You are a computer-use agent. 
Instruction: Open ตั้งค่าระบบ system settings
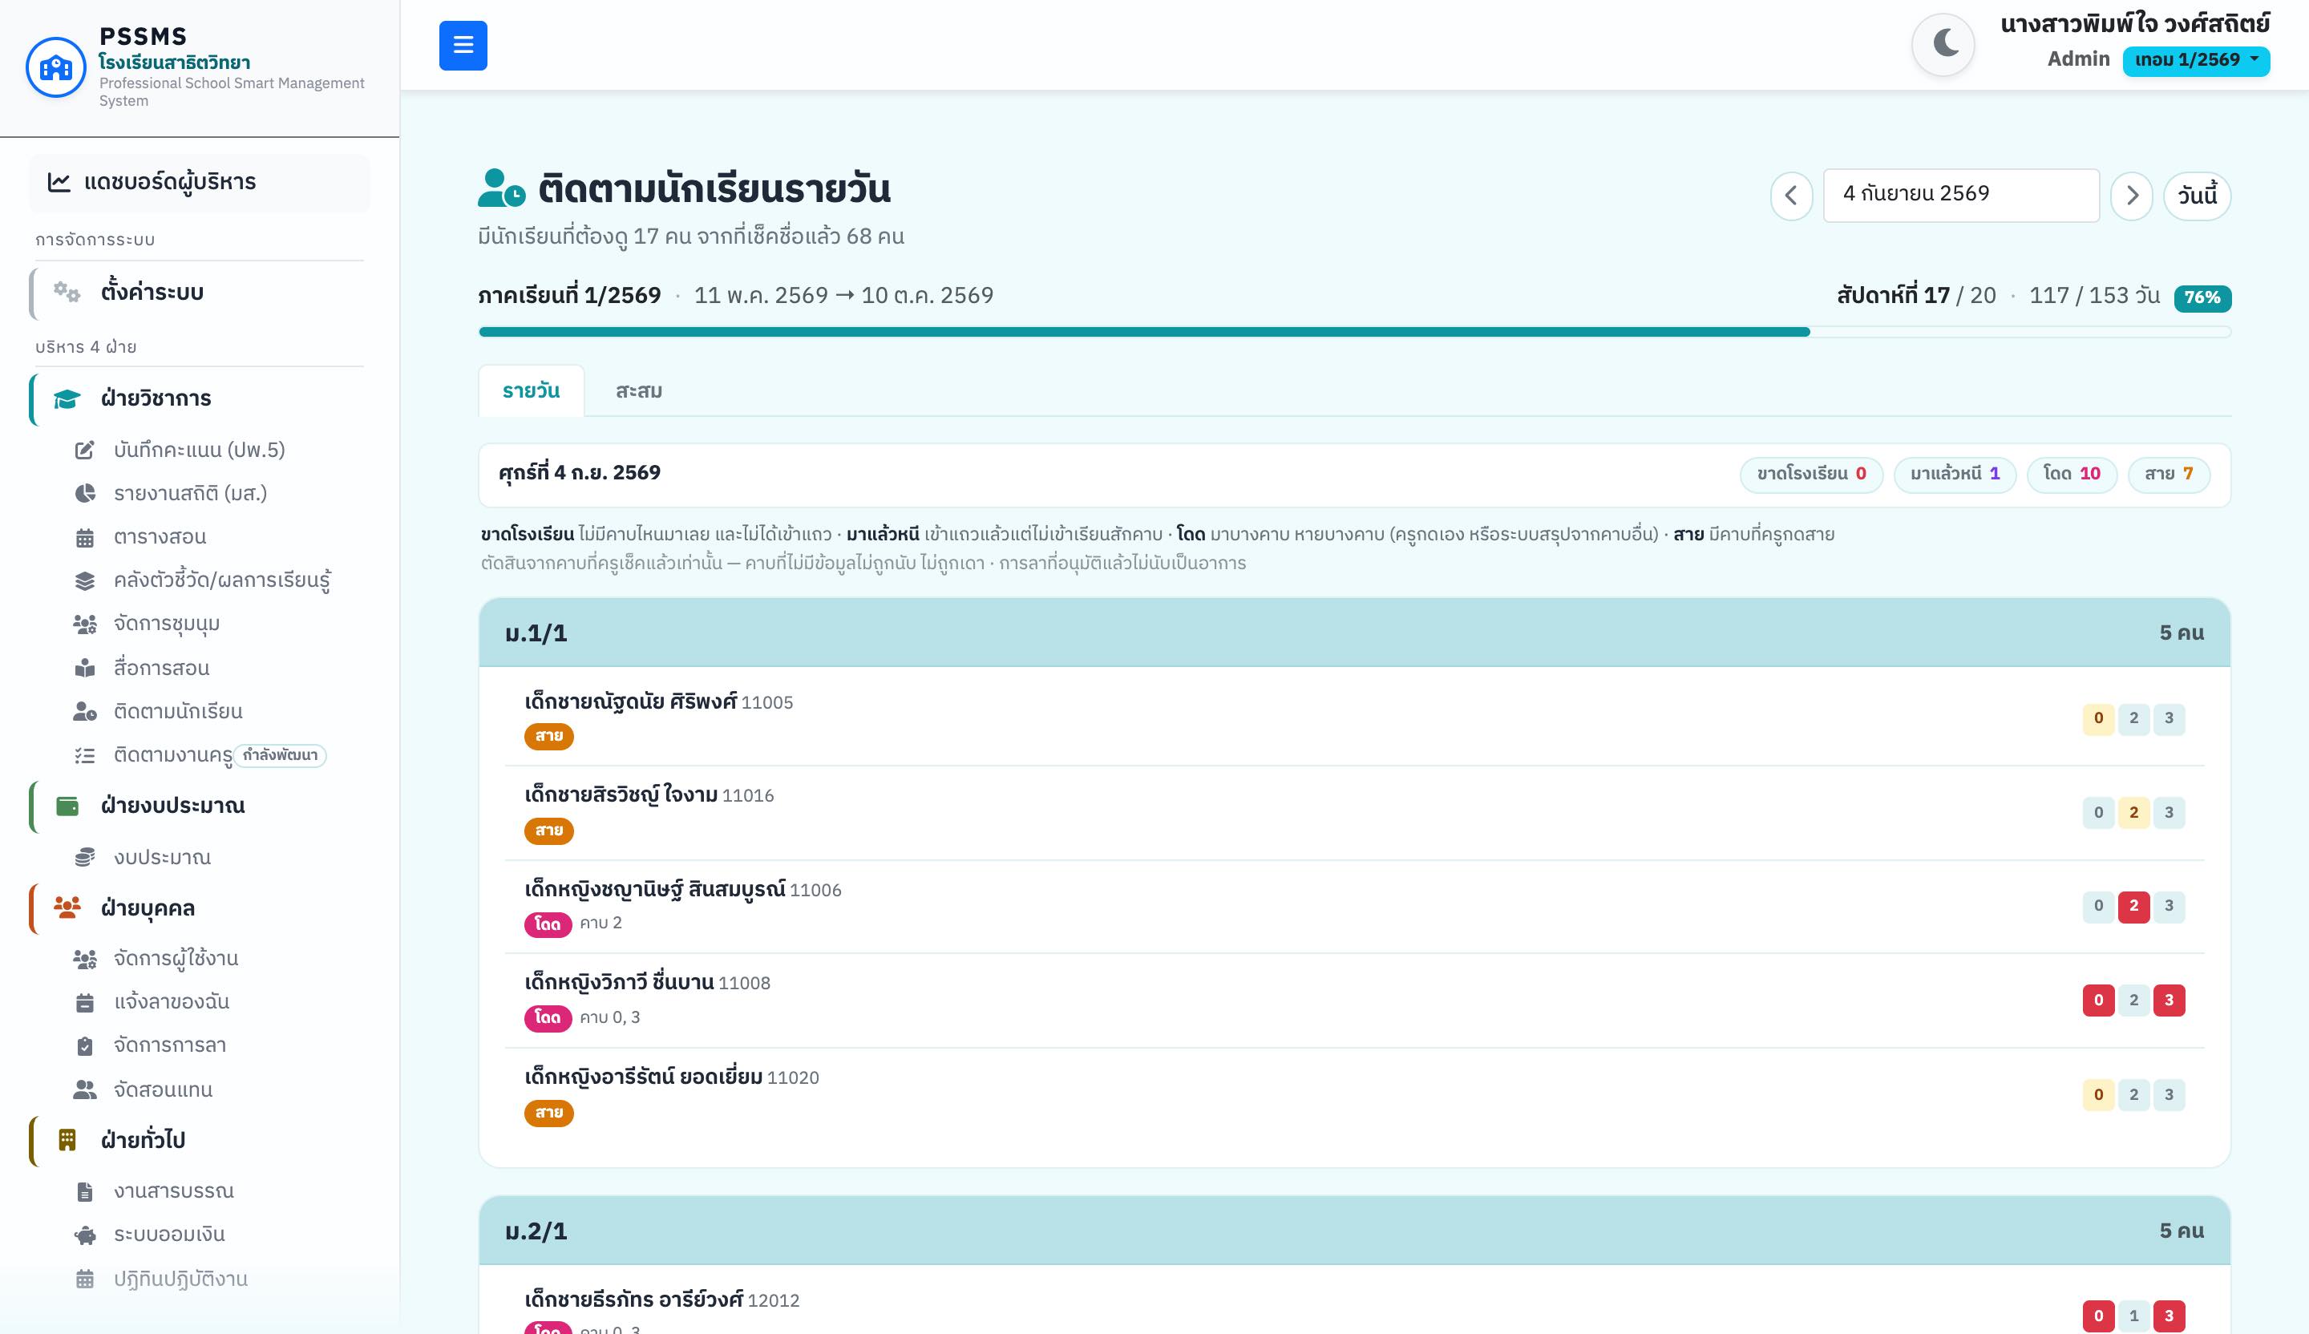(199, 293)
